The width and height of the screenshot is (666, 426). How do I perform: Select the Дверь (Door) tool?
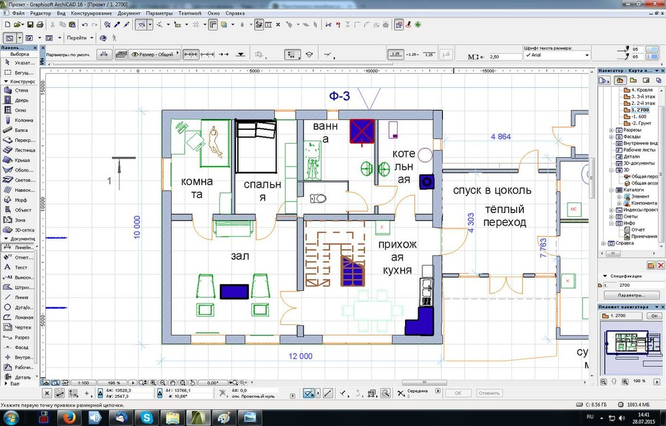pyautogui.click(x=20, y=101)
